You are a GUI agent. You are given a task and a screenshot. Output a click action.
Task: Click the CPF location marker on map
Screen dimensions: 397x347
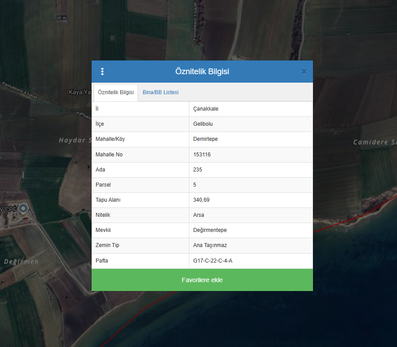coord(24,208)
